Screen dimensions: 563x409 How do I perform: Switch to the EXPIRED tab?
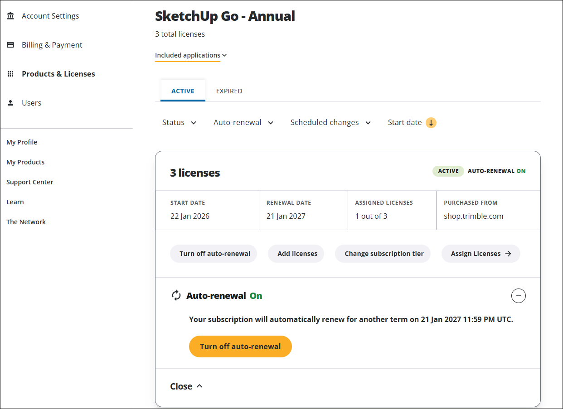tap(229, 91)
